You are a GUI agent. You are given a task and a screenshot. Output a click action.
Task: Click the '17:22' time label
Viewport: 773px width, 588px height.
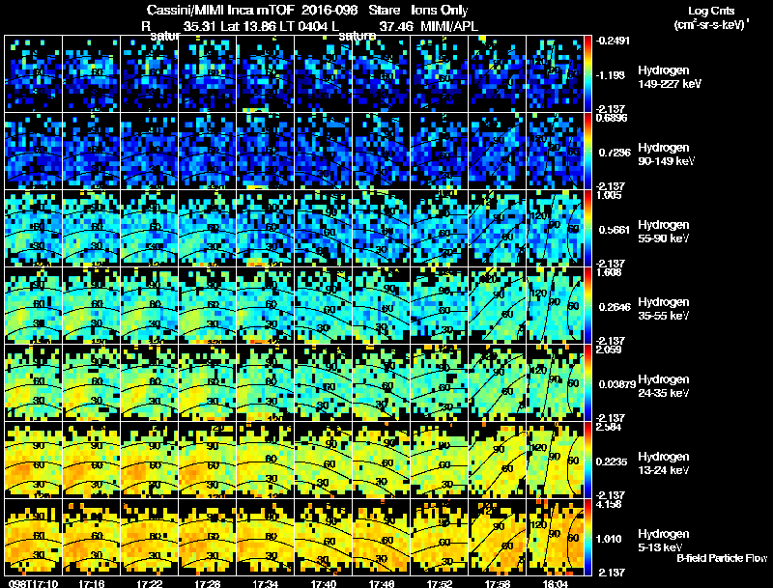click(150, 583)
